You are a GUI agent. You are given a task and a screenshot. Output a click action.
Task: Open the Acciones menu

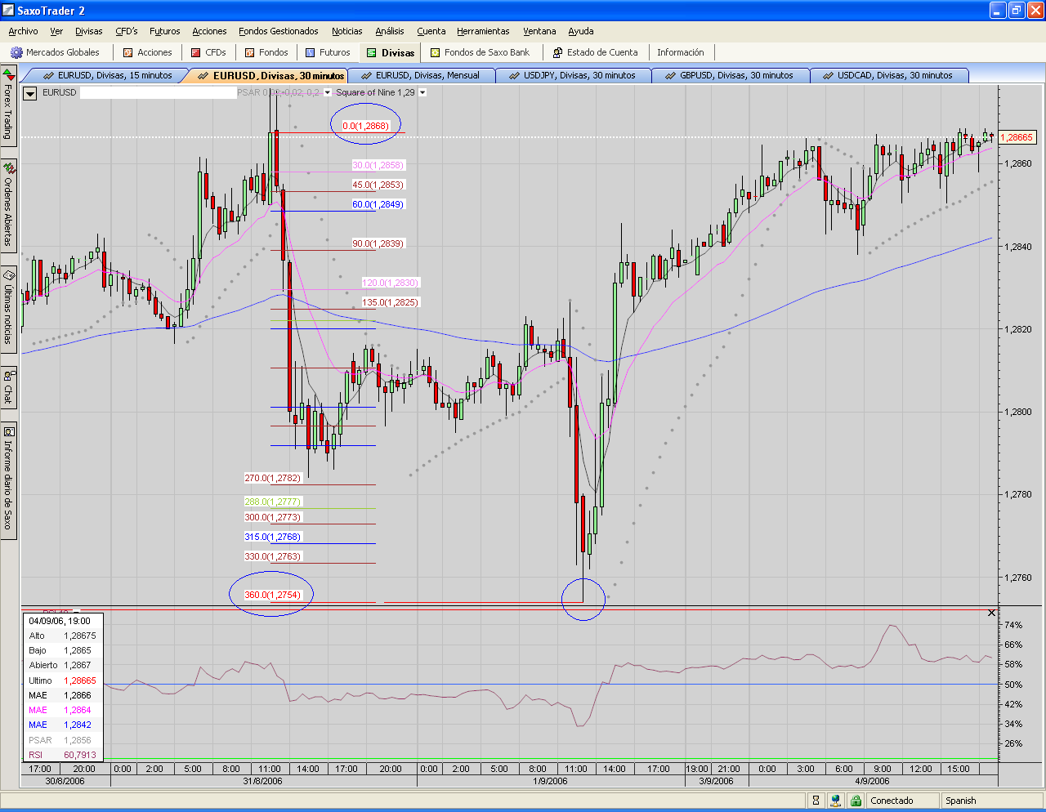(210, 31)
